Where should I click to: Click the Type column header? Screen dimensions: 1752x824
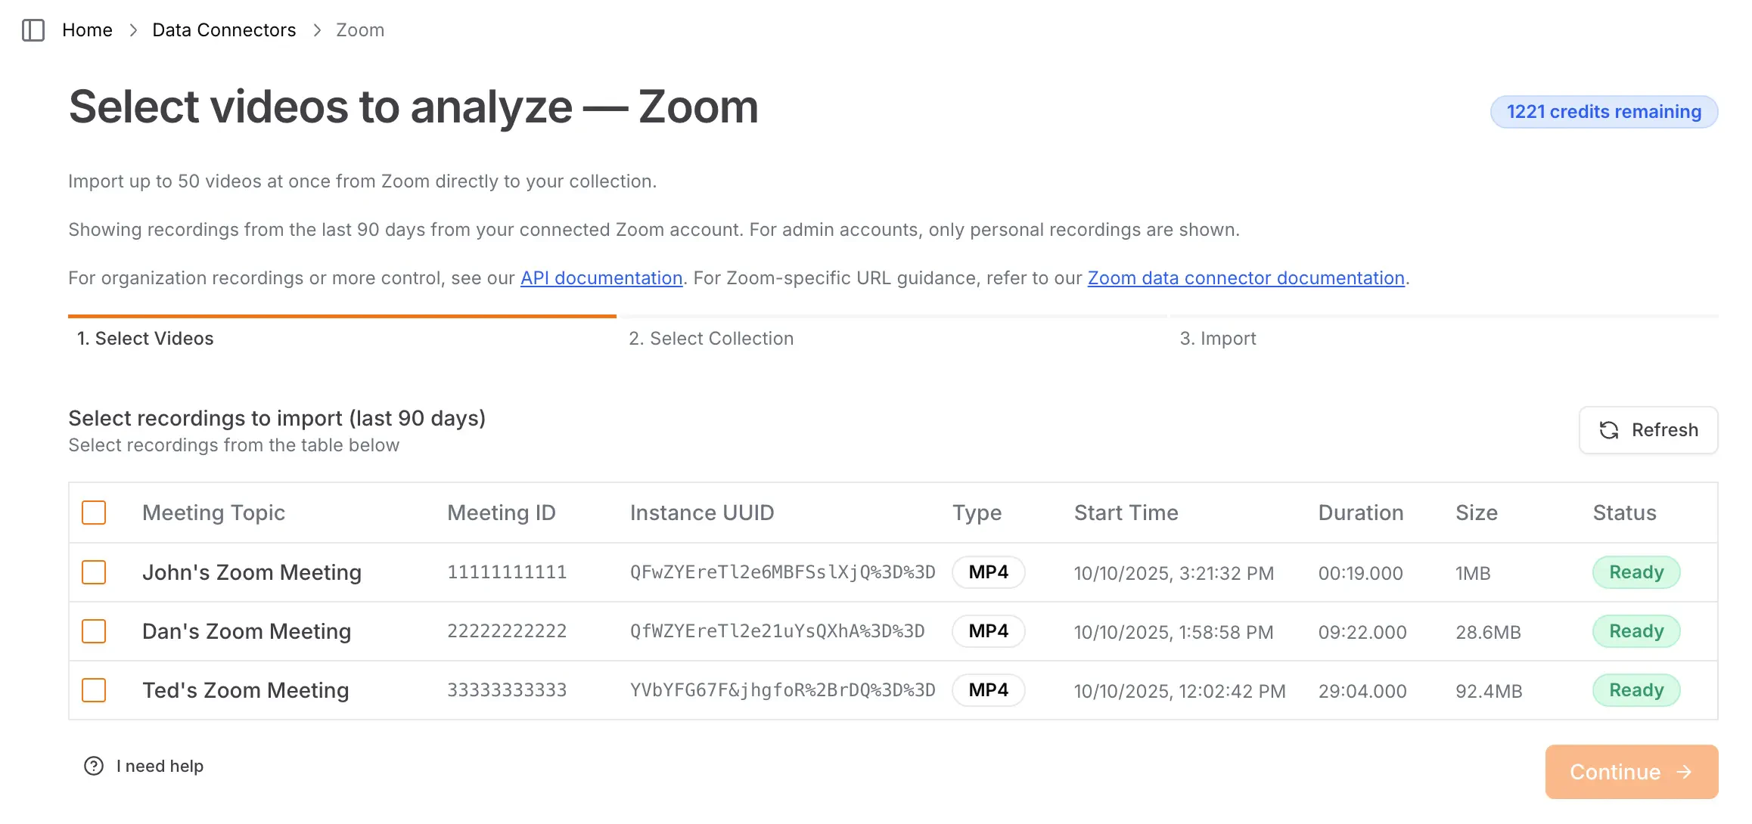(977, 513)
